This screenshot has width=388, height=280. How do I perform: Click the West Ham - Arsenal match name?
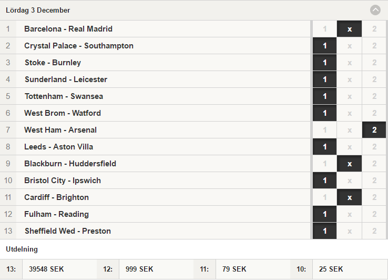click(x=60, y=130)
